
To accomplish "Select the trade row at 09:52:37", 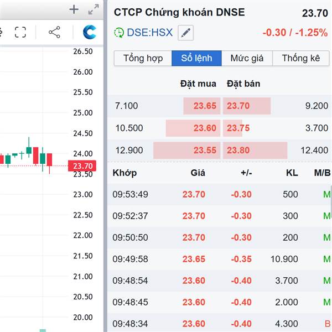I will coord(219,216).
